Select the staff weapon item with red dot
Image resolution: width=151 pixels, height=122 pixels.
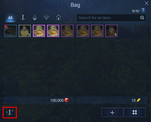[x=10, y=31]
